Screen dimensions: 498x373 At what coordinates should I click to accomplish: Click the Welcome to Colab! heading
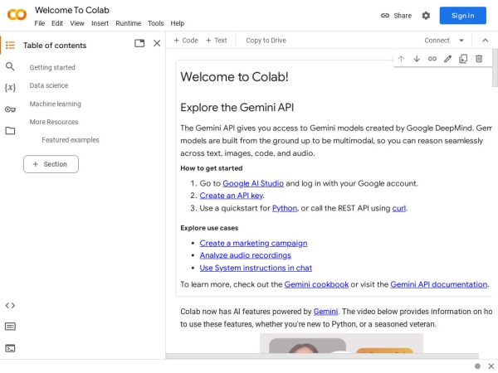click(234, 77)
